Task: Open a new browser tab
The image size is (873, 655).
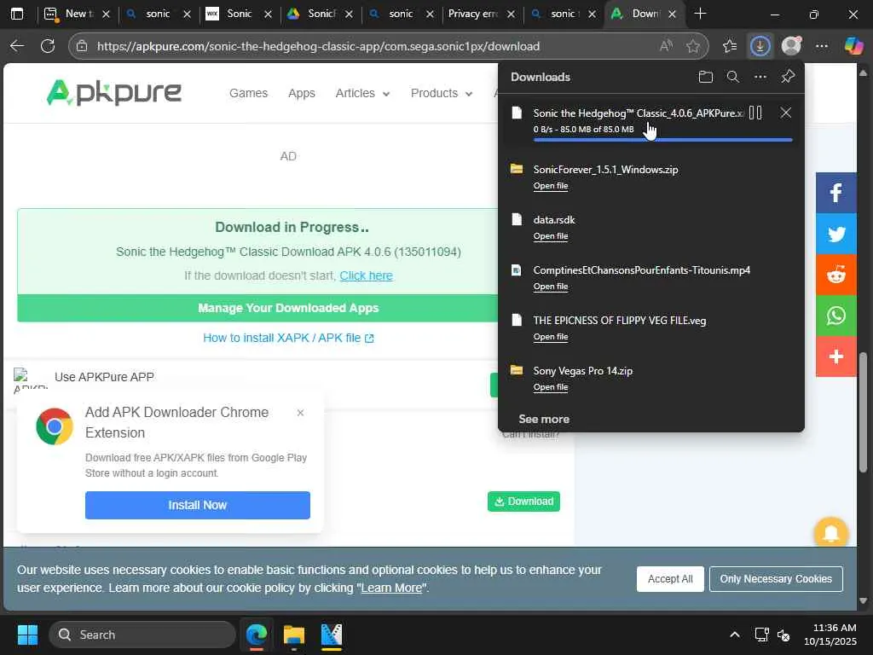Action: (701, 14)
